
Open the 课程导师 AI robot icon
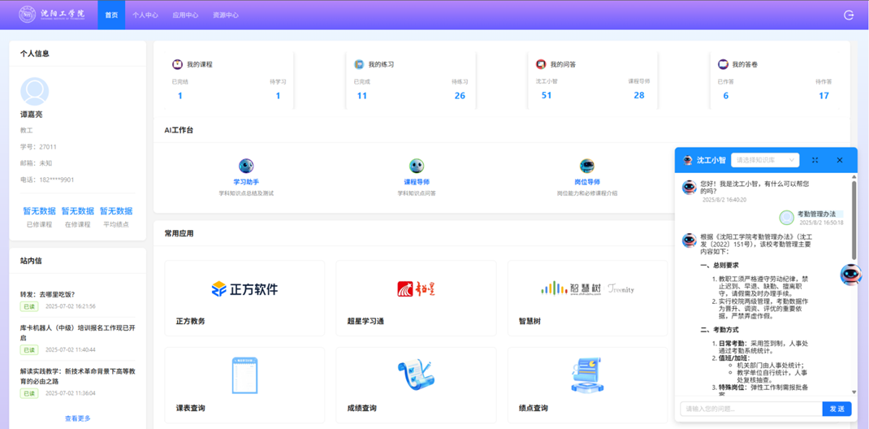(417, 167)
